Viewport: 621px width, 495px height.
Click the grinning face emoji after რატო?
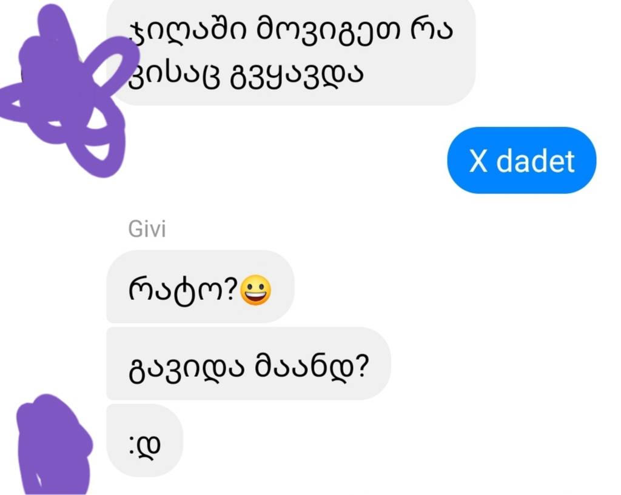[x=256, y=290]
